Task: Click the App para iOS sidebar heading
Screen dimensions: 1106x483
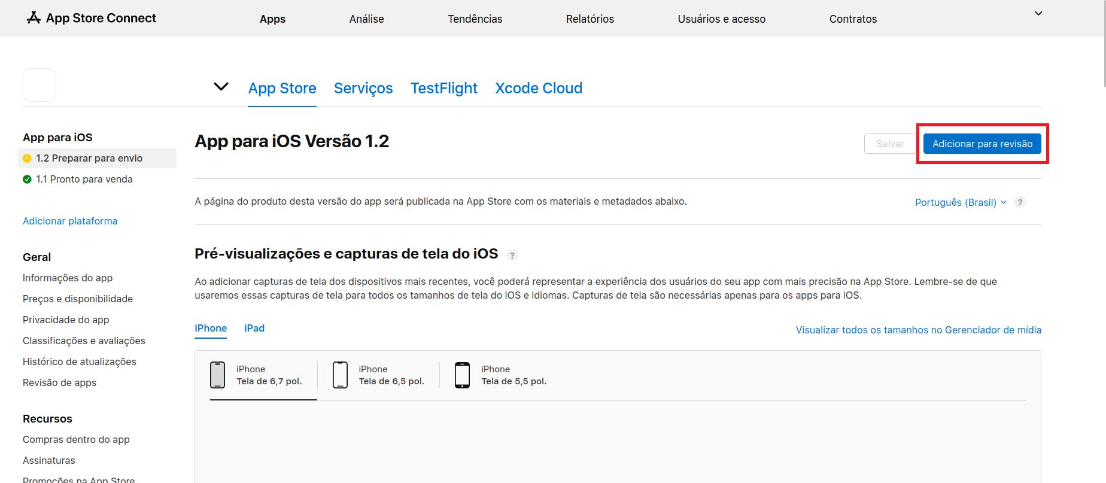Action: click(x=57, y=137)
